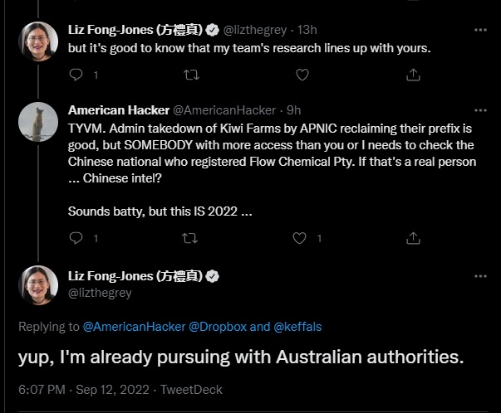Reply to American Hacker's tweet

[x=76, y=238]
